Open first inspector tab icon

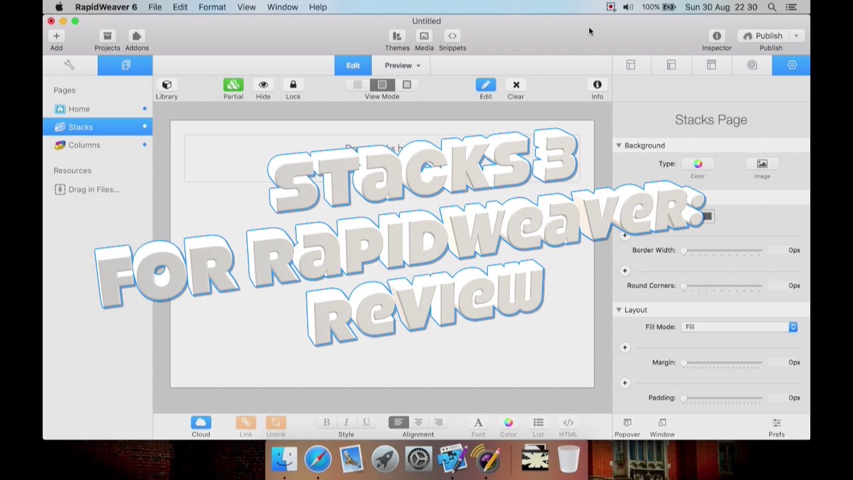tap(630, 65)
